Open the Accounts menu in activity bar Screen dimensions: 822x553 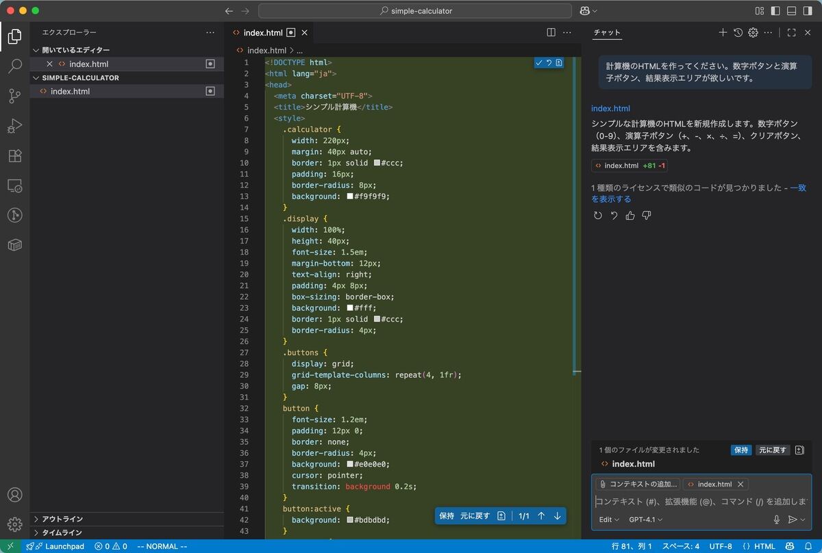click(x=14, y=495)
